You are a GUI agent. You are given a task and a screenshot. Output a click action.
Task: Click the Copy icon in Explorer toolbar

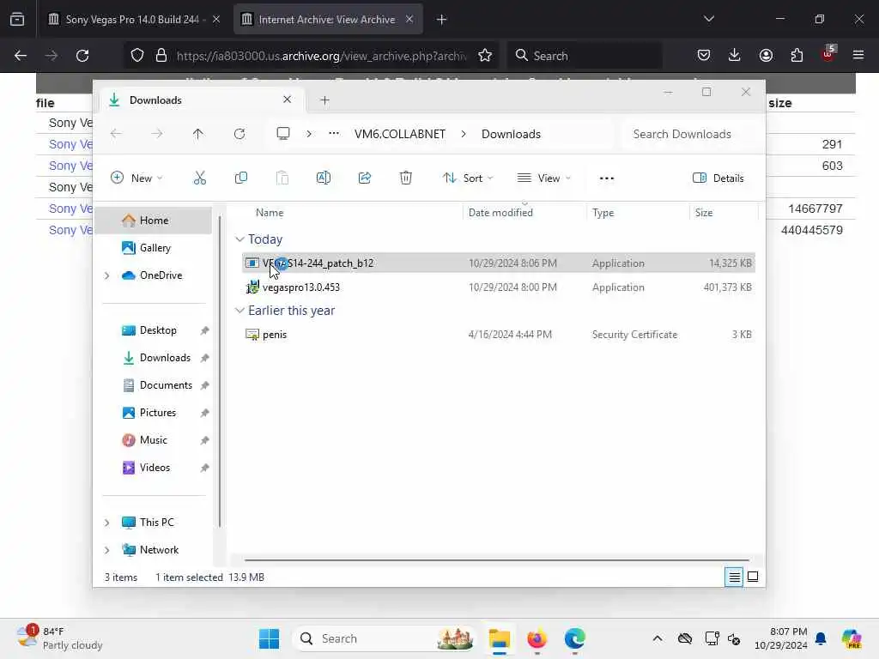click(x=241, y=178)
